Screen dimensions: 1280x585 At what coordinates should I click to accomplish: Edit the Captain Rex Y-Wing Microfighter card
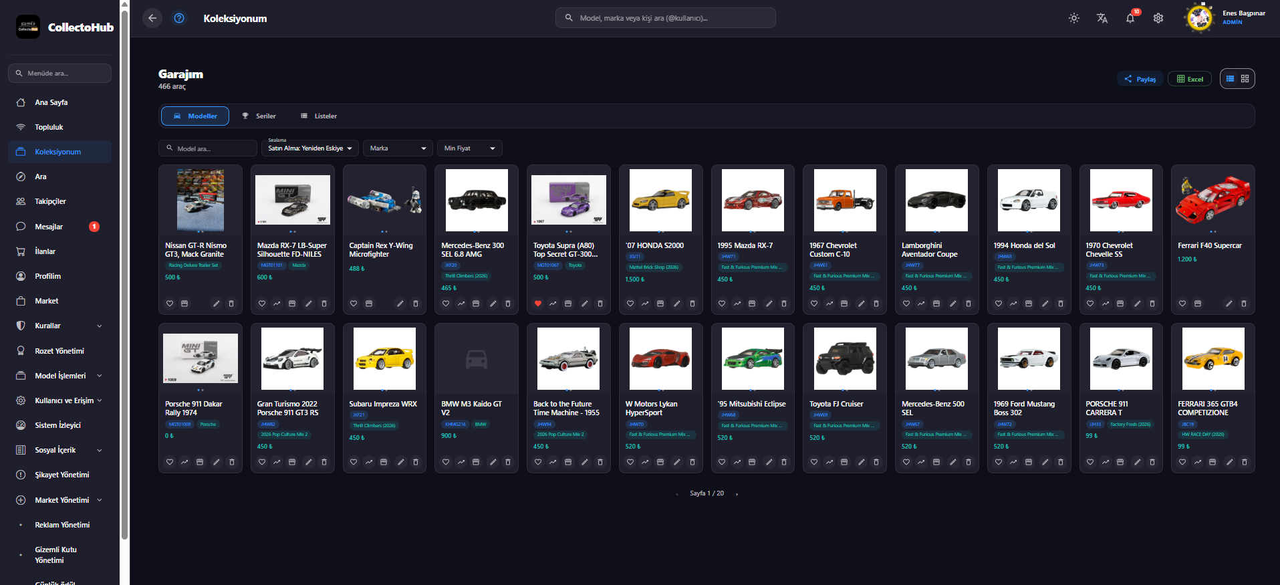(x=400, y=304)
